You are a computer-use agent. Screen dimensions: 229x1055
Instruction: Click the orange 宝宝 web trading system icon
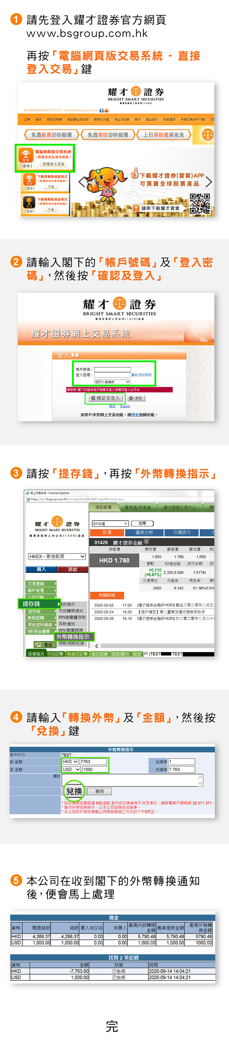click(26, 155)
